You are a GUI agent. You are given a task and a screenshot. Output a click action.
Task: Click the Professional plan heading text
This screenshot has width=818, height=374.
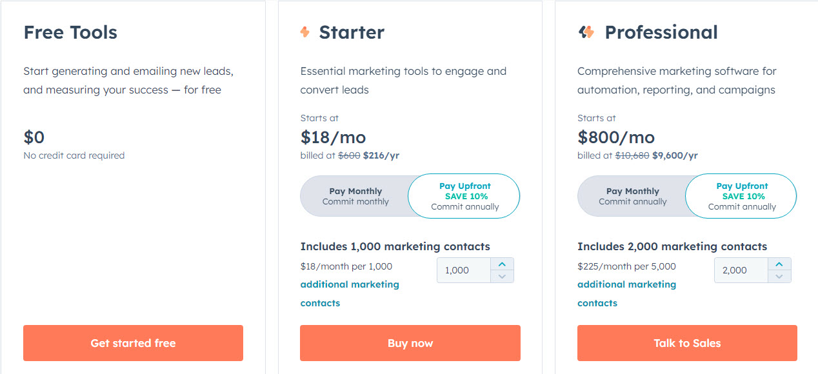coord(661,32)
